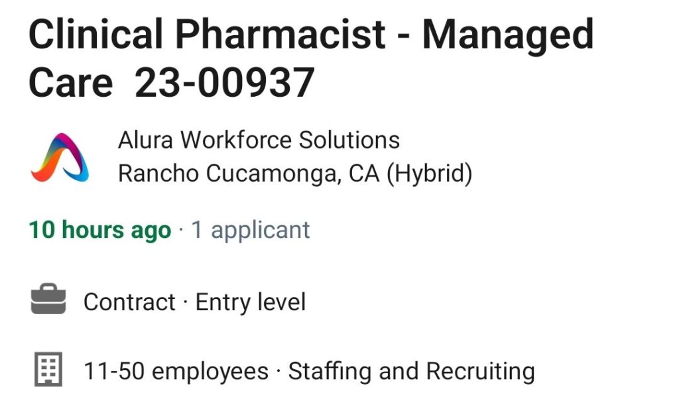This screenshot has width=679, height=407.
Task: Open the Clinical Pharmacist job title
Action: point(311,58)
